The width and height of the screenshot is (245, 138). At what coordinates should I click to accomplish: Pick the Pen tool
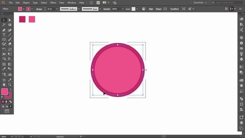(x=4, y=30)
